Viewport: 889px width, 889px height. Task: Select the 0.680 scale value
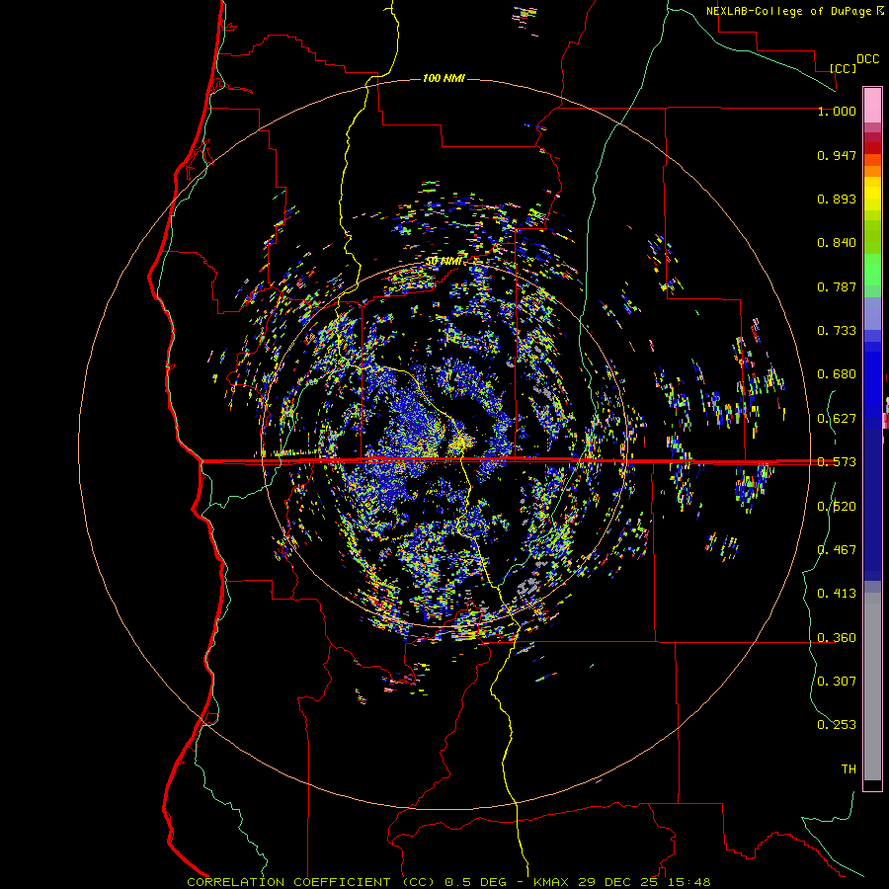tap(837, 374)
